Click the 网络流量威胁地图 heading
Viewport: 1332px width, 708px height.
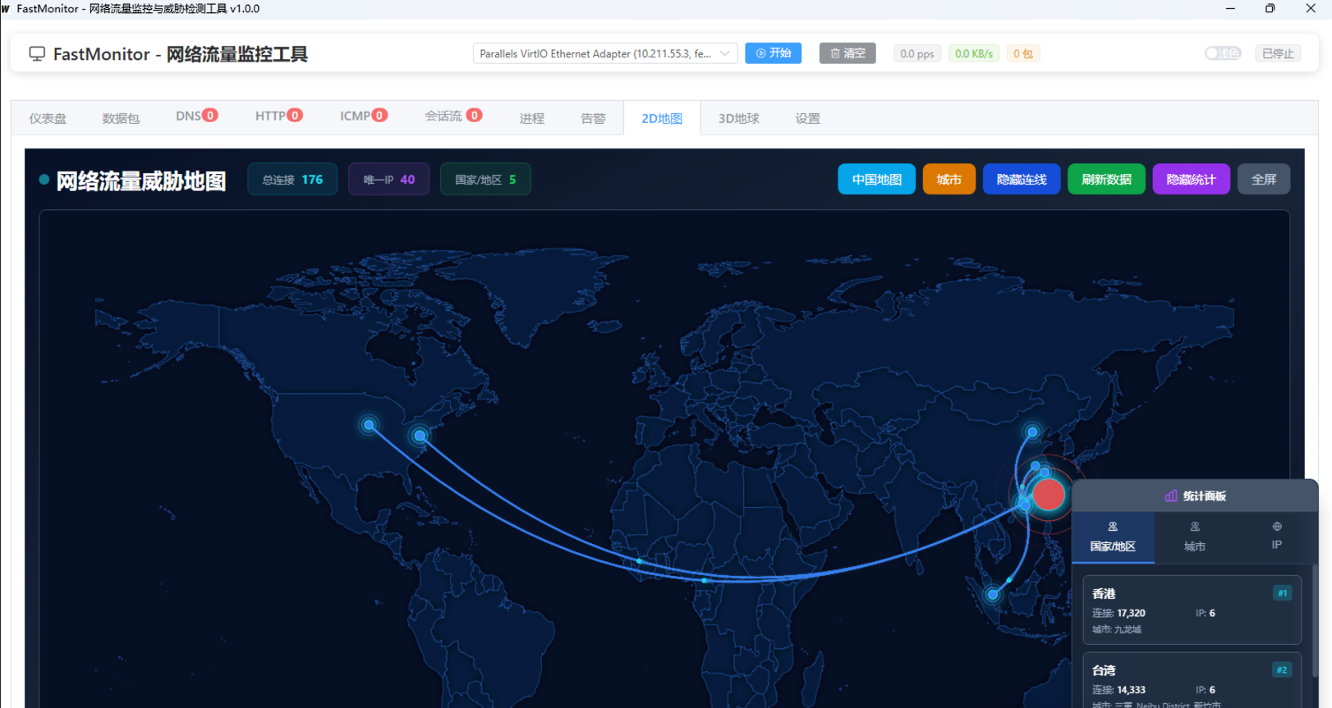141,180
